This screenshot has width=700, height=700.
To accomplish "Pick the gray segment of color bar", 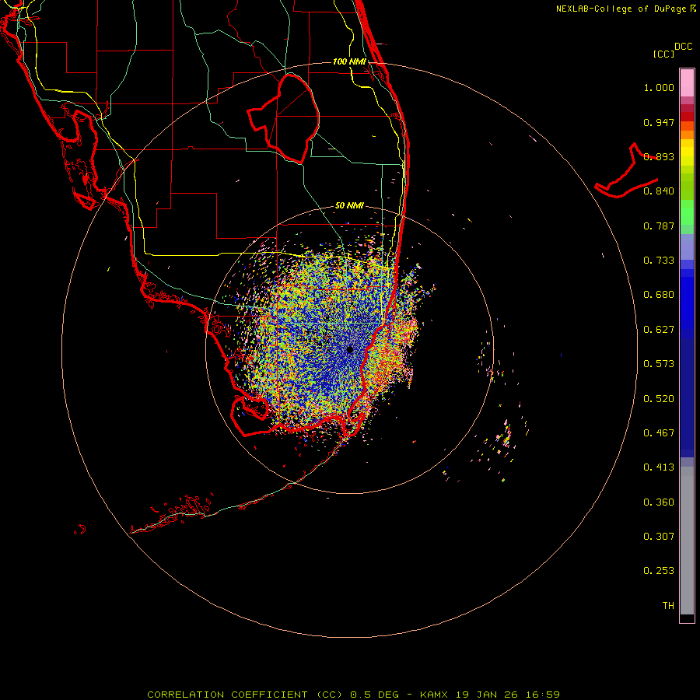I will pyautogui.click(x=687, y=541).
